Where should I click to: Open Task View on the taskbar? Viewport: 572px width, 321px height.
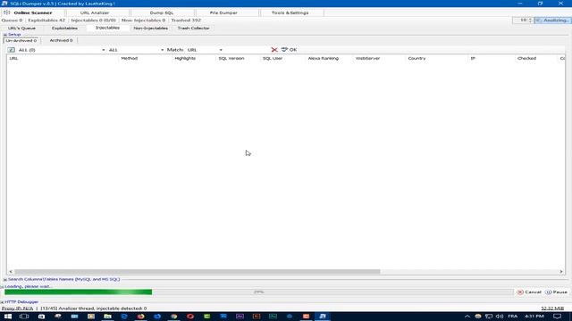tap(24, 317)
